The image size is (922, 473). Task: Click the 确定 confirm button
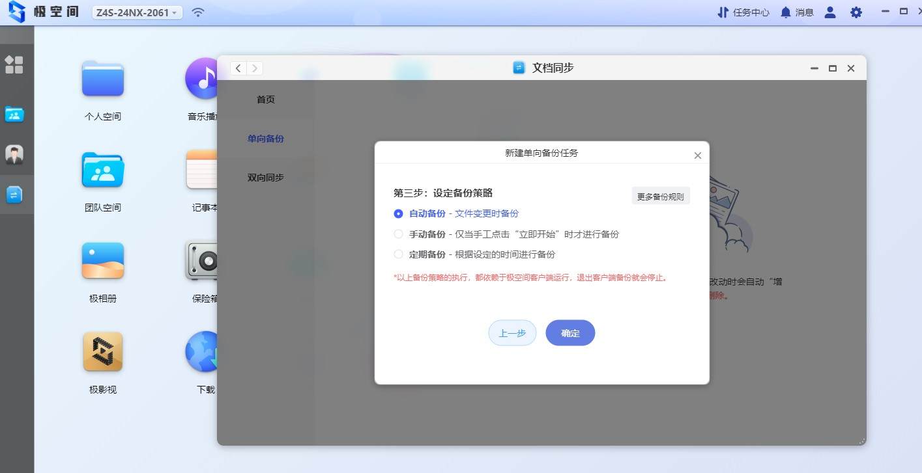click(x=569, y=332)
